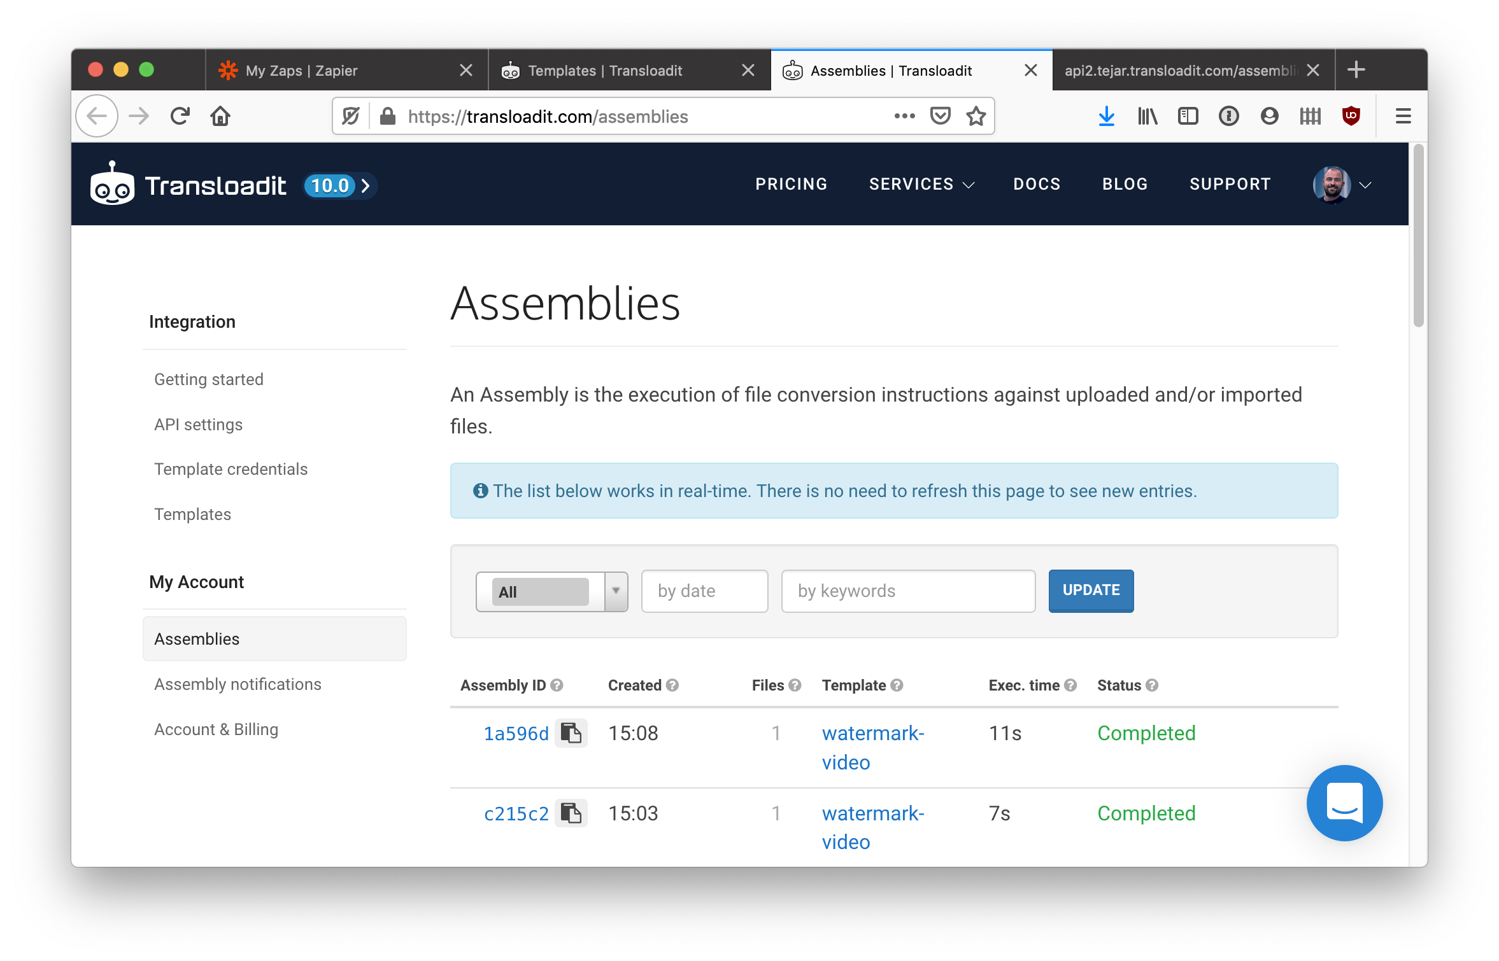The width and height of the screenshot is (1499, 961).
Task: Click the uBlock Origin shield icon
Action: [x=1351, y=116]
